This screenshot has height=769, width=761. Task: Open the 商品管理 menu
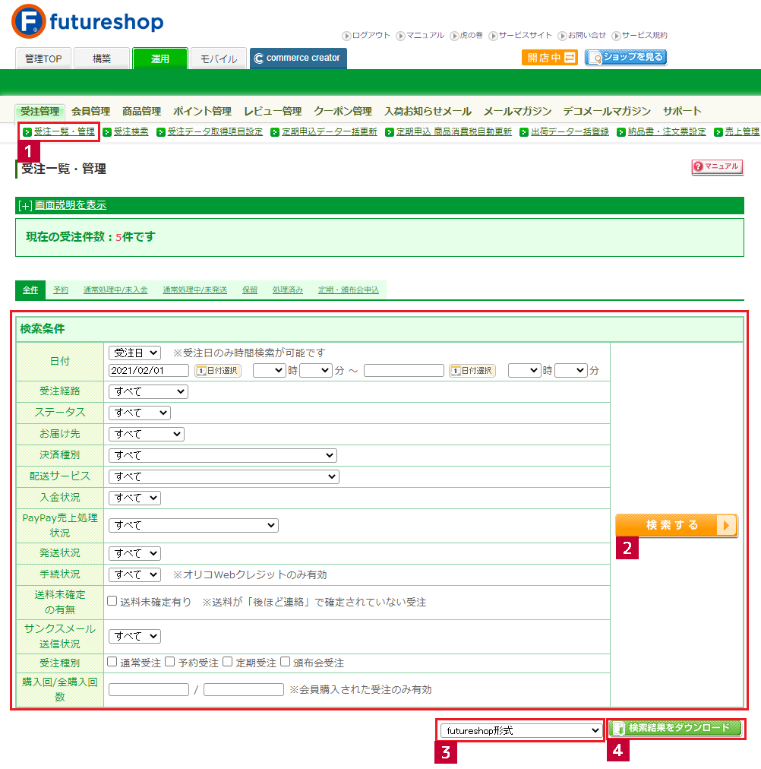pos(141,111)
